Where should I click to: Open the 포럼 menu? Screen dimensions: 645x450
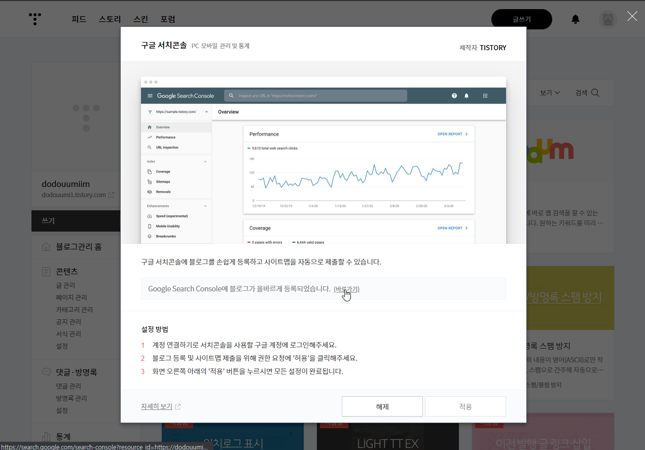click(x=168, y=19)
